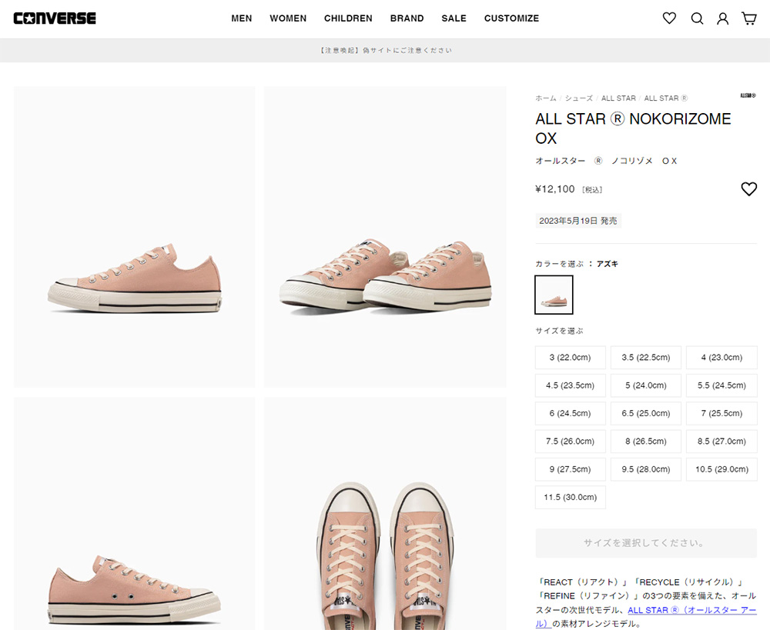
Task: Go to ホーム breadcrumb
Action: (546, 98)
